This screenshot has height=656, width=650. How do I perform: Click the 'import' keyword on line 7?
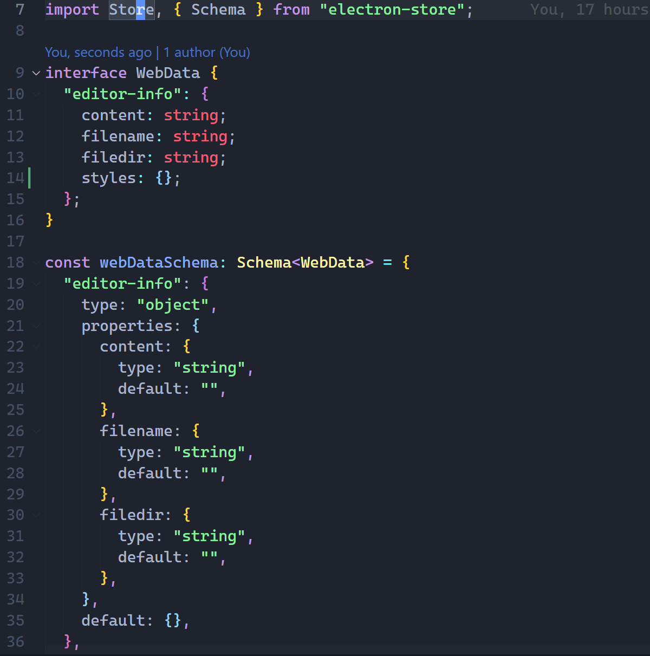click(x=72, y=10)
